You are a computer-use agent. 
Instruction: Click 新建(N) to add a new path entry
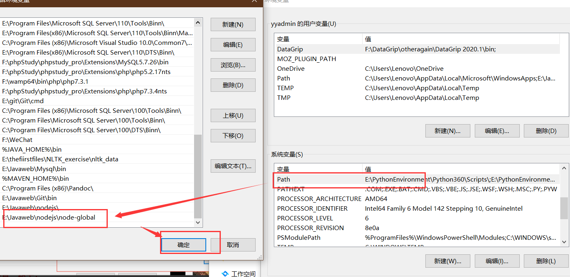[x=233, y=24]
